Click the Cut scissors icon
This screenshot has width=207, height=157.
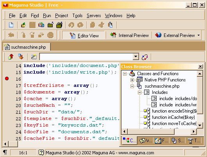pyautogui.click(x=102, y=25)
